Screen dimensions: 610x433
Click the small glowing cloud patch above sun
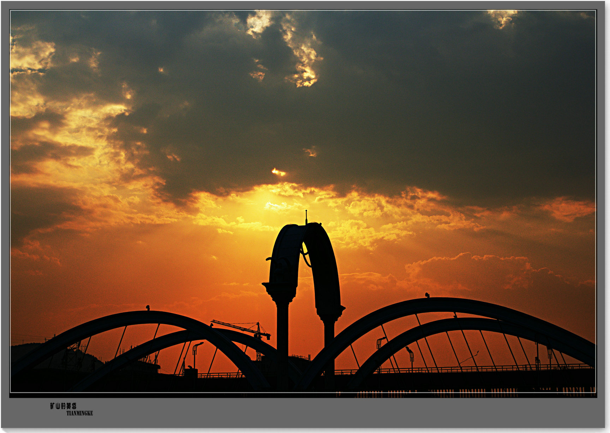(278, 172)
